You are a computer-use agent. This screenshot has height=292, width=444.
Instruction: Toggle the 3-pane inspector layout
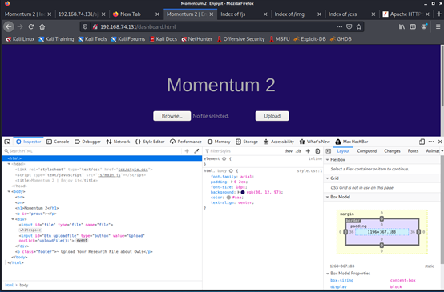[328, 151]
